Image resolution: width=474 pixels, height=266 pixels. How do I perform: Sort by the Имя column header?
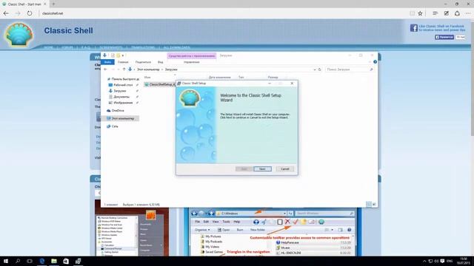pos(147,78)
